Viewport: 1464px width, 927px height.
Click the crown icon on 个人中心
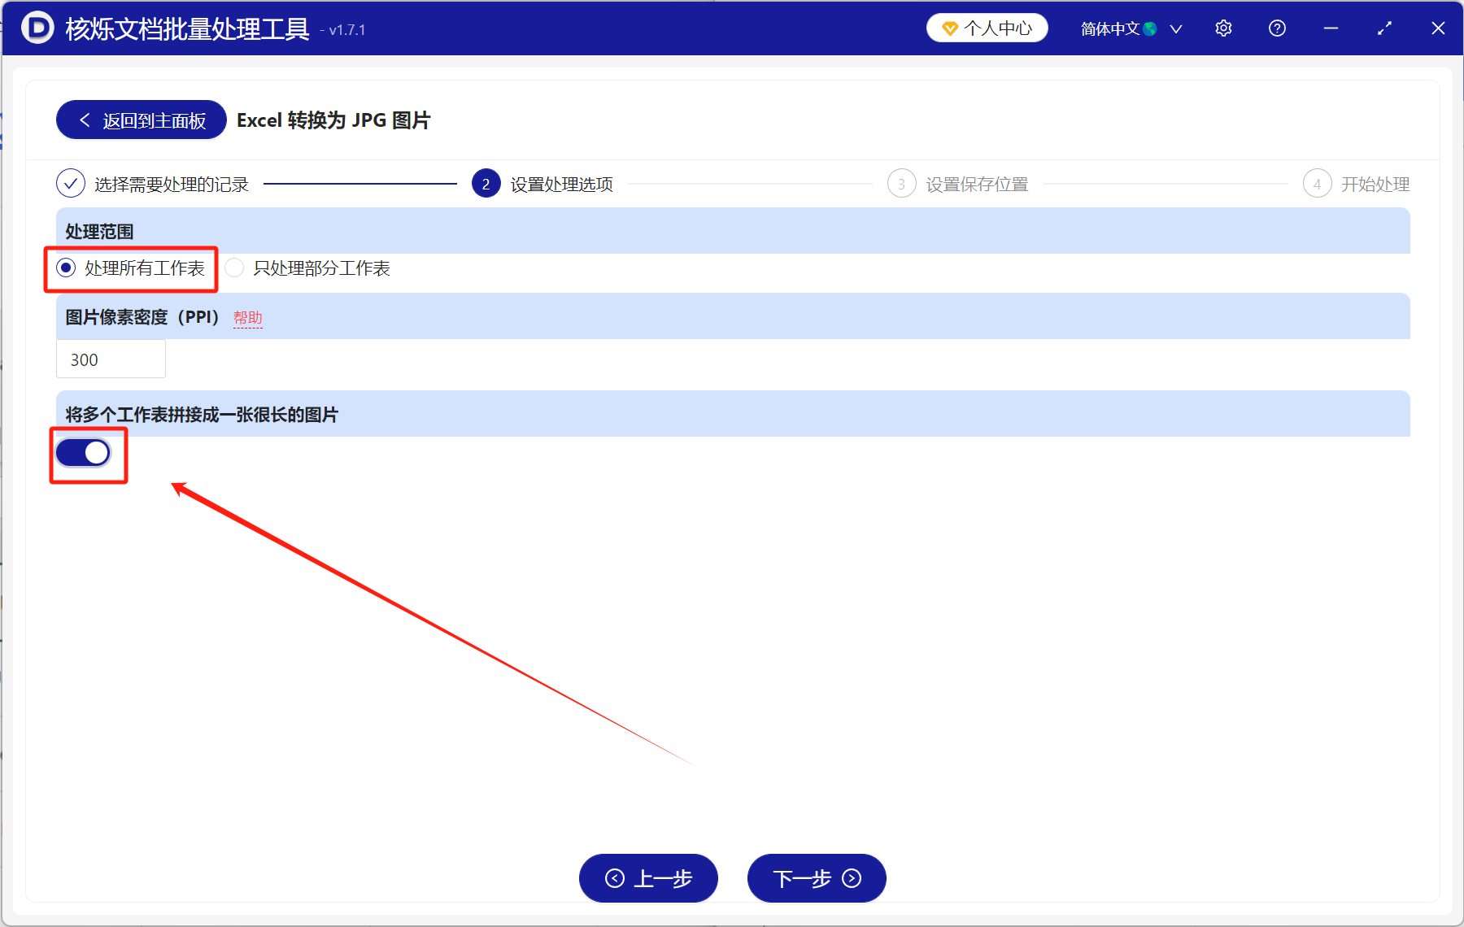point(949,27)
